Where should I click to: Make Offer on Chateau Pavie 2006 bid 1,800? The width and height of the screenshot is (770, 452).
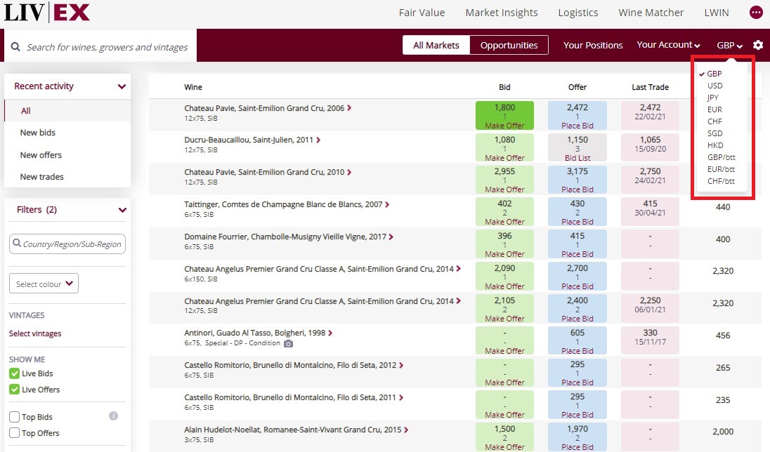(504, 126)
